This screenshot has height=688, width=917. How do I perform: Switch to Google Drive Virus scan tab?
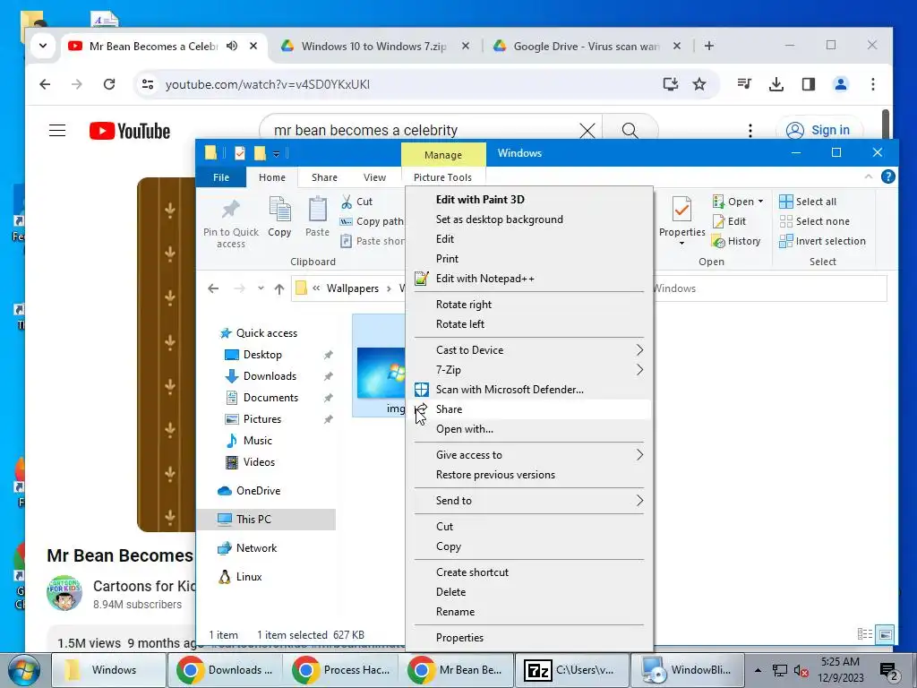[586, 46]
